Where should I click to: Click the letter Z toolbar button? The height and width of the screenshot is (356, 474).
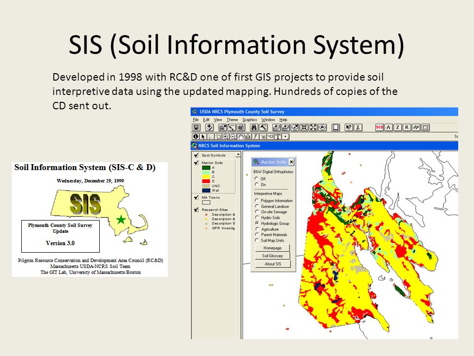point(398,128)
